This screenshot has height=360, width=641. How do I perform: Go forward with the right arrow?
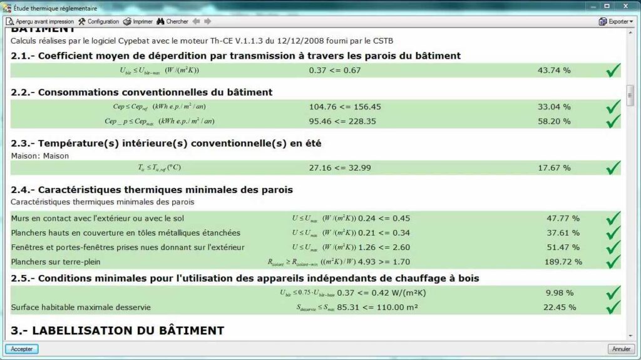click(x=207, y=21)
